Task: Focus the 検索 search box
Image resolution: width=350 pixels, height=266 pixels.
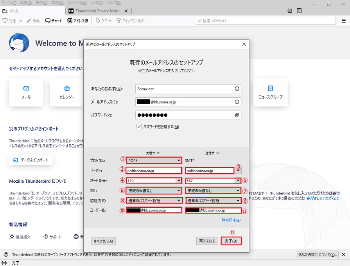Action: 266,21
